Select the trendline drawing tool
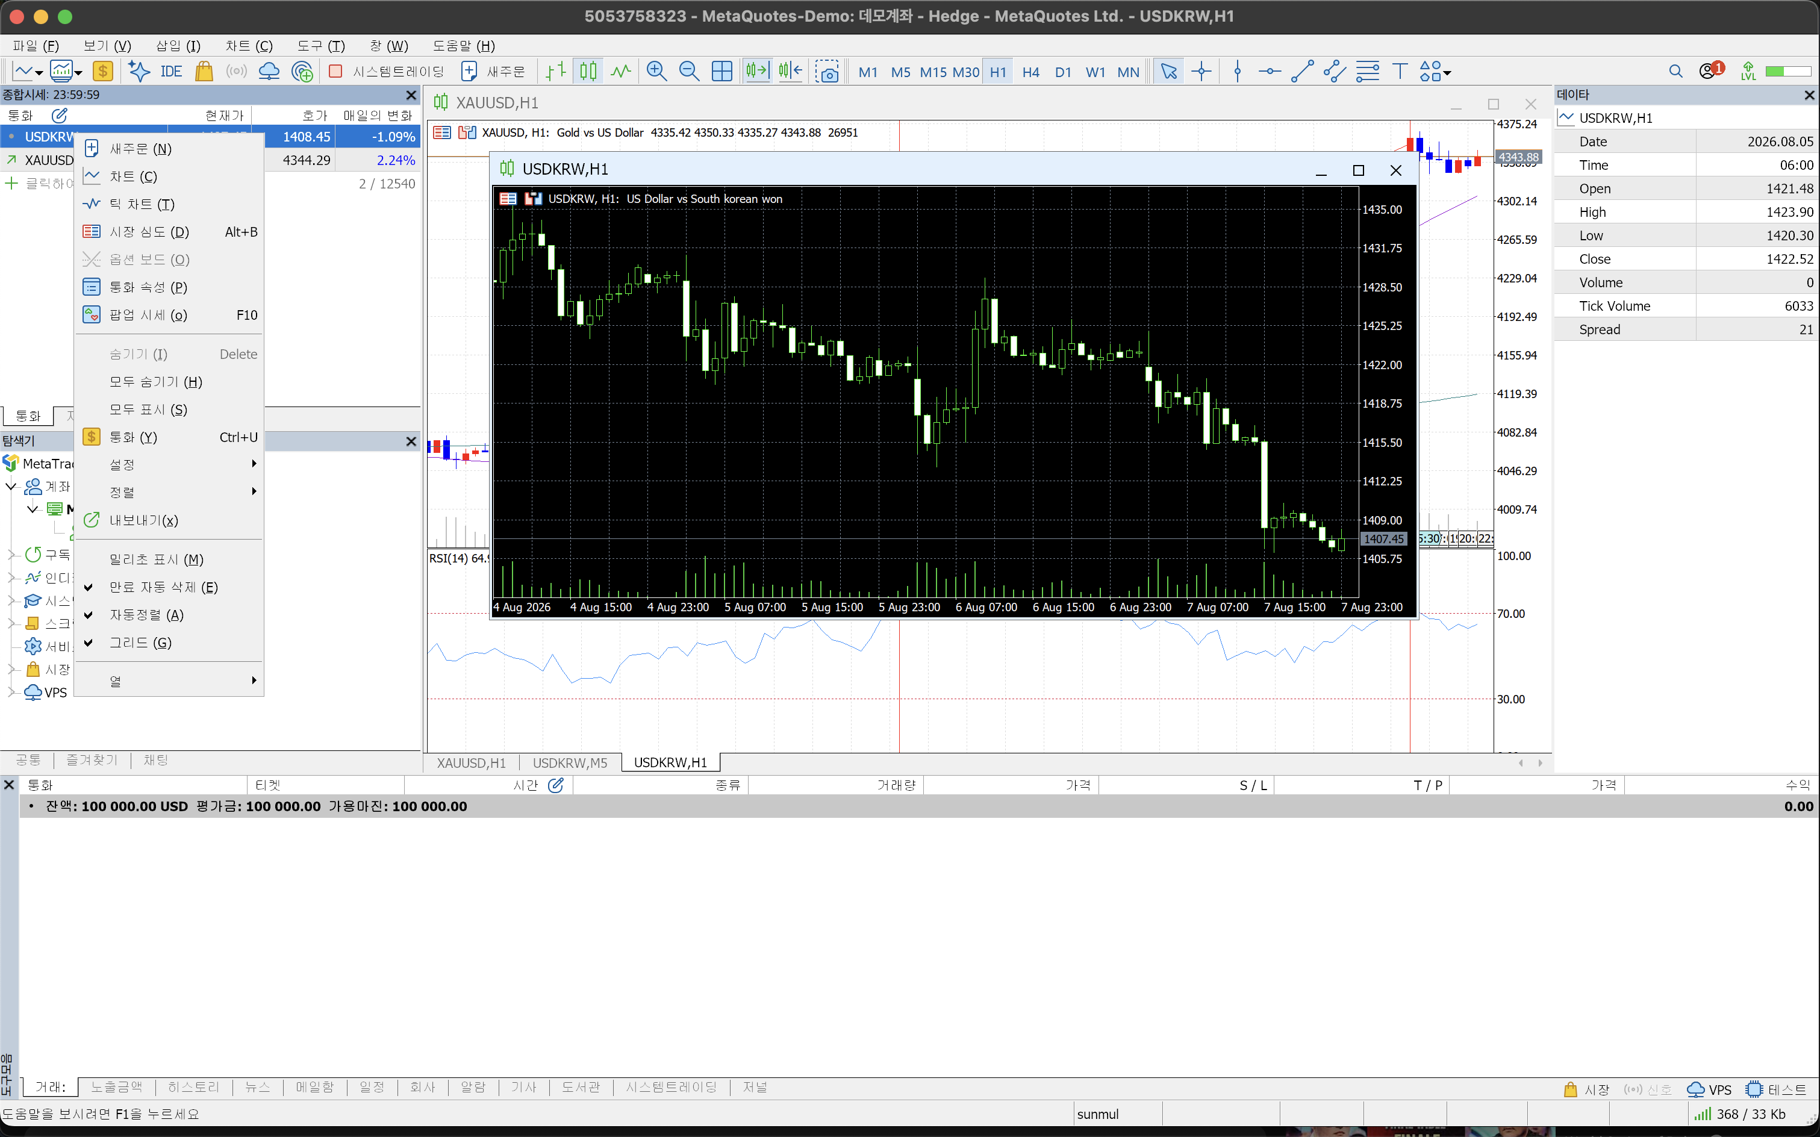Image resolution: width=1820 pixels, height=1137 pixels. tap(1303, 72)
